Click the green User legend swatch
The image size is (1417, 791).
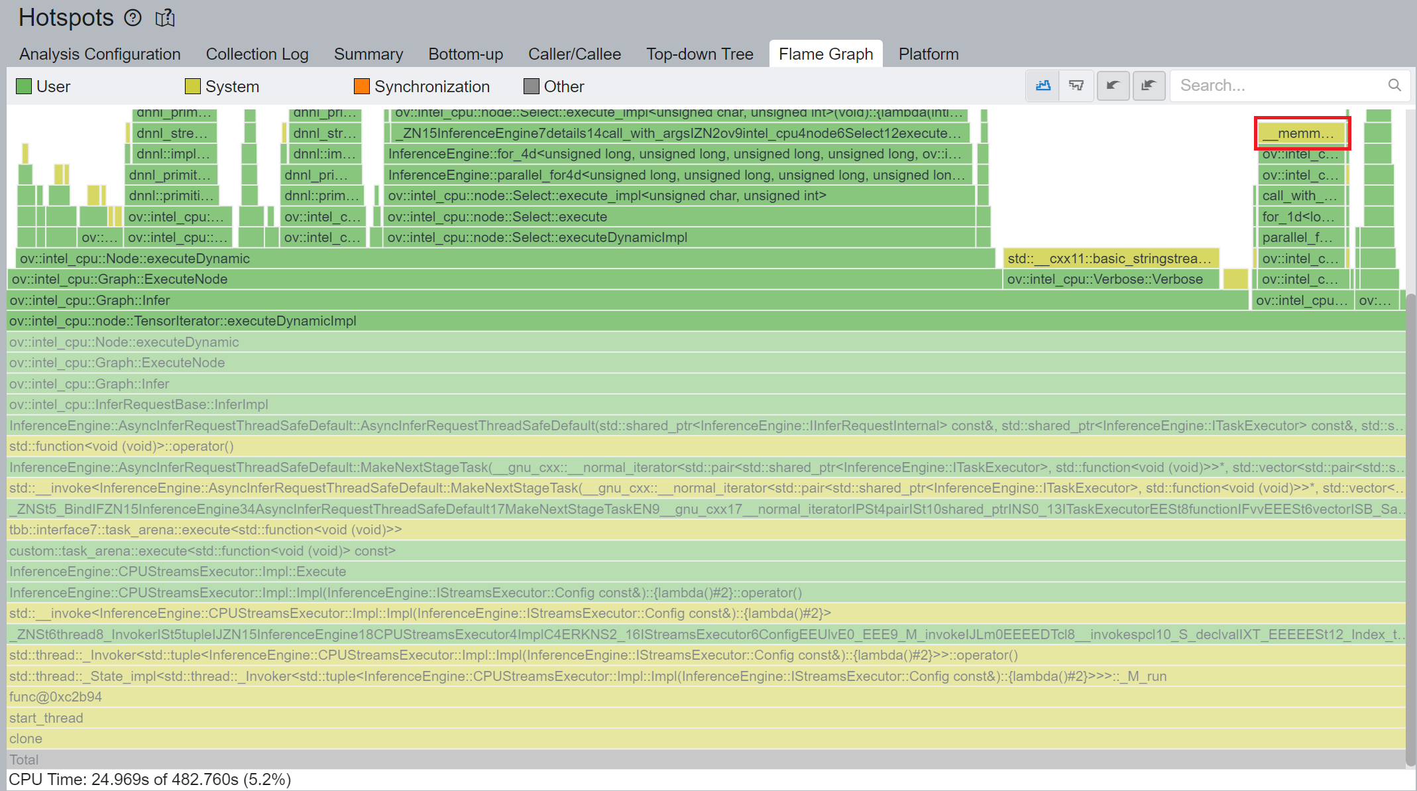(x=24, y=86)
